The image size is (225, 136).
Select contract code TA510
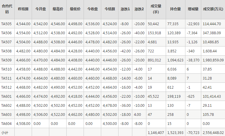(6, 69)
